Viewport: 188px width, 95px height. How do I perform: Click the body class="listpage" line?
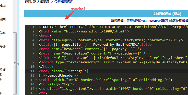pos(63,71)
